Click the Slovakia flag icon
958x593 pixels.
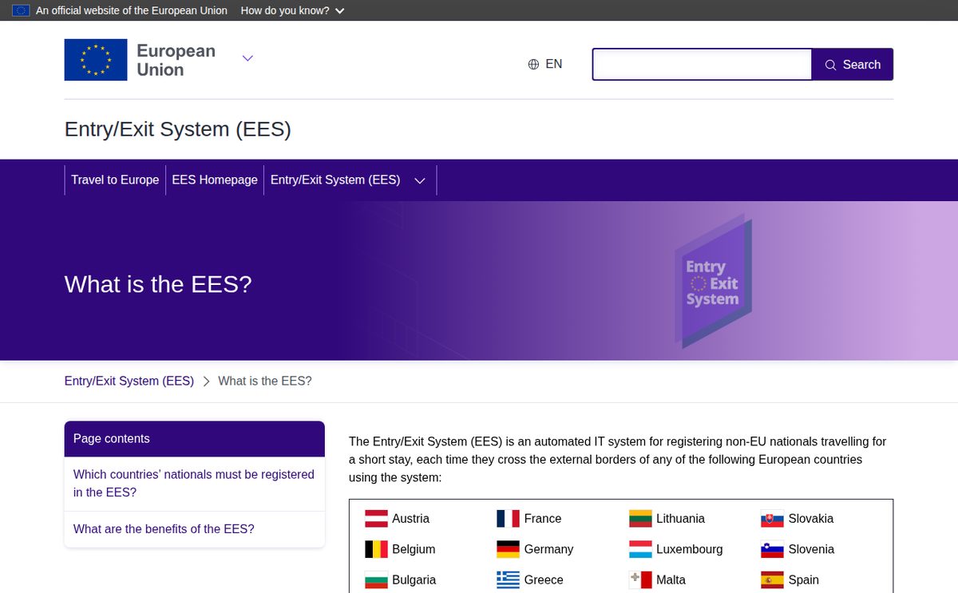point(772,519)
